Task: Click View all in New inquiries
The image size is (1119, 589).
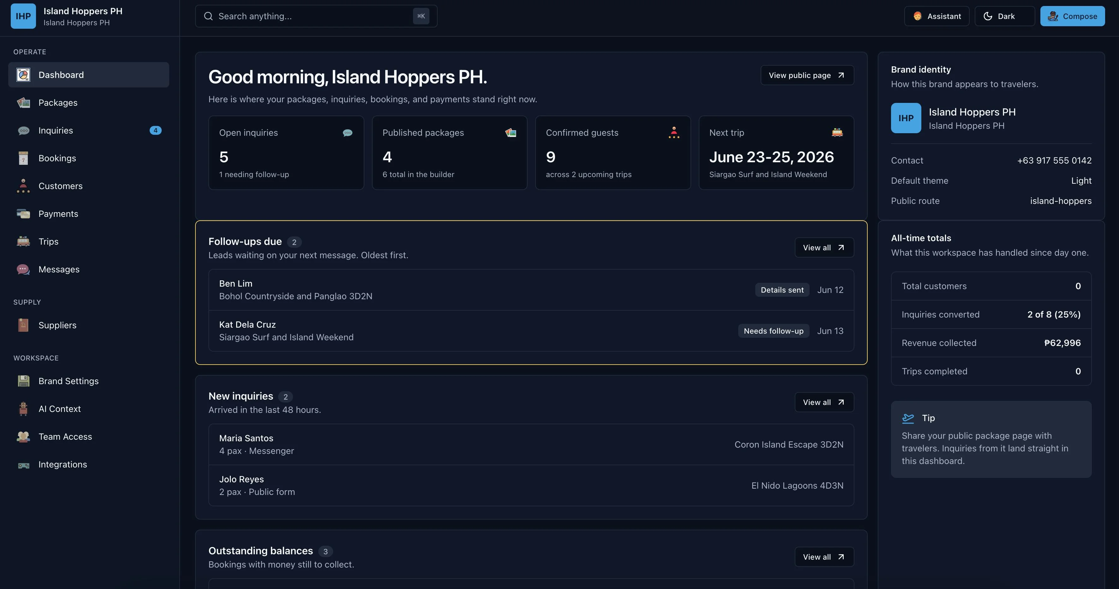Action: (824, 402)
